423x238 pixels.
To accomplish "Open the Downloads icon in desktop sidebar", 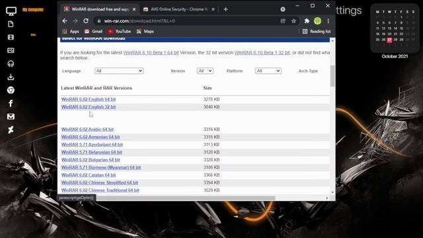I will pyautogui.click(x=11, y=77).
